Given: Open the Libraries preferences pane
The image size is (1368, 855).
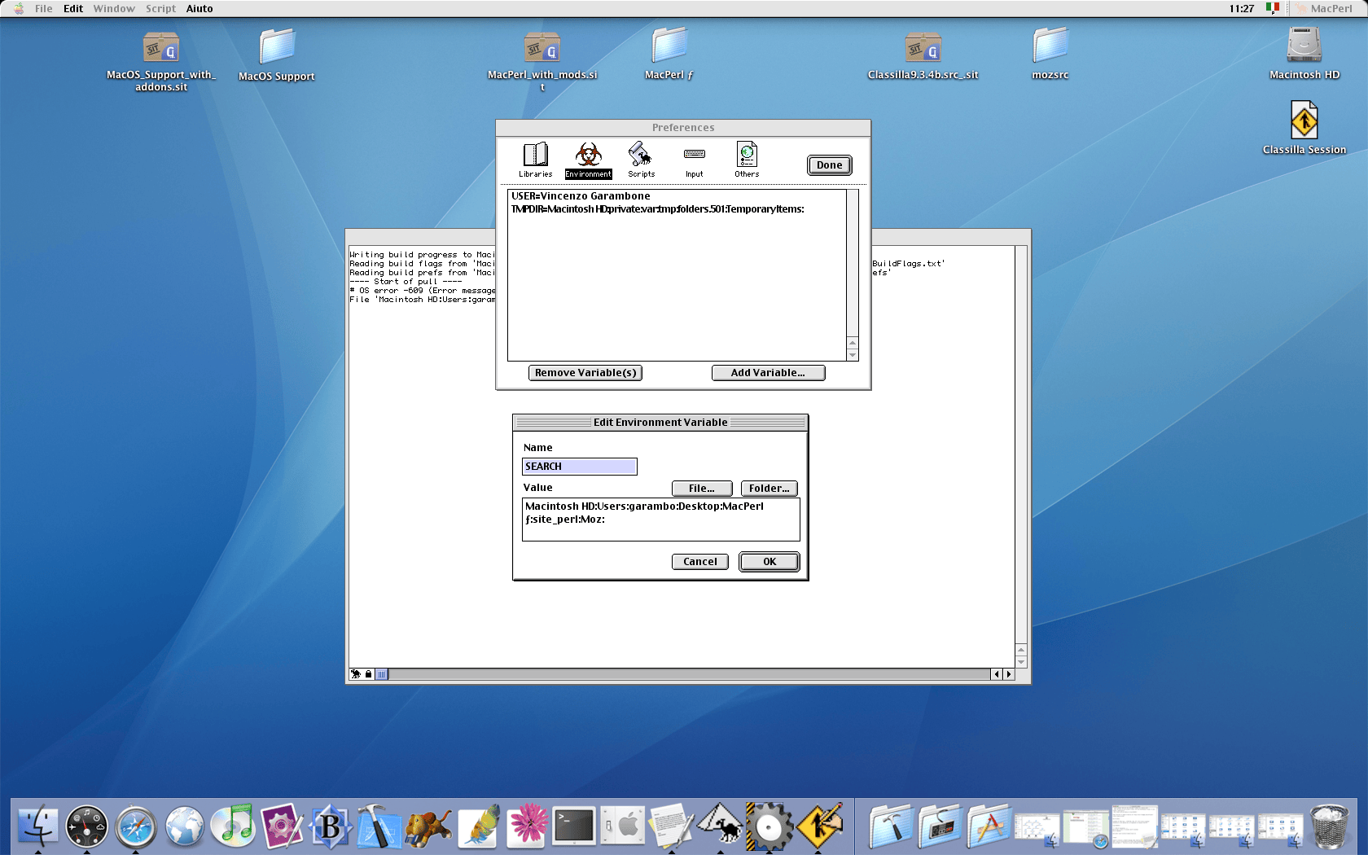Looking at the screenshot, I should tap(535, 160).
